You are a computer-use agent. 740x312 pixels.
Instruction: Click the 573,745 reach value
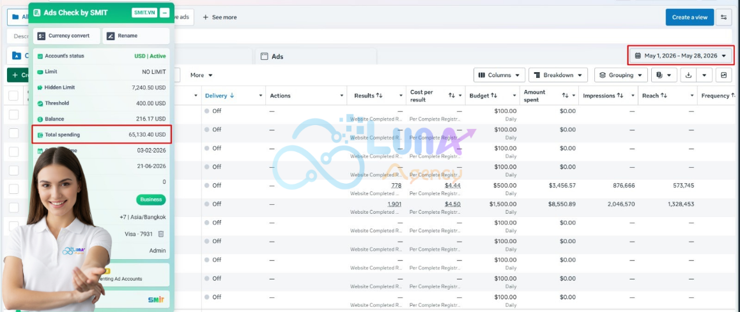coord(683,186)
